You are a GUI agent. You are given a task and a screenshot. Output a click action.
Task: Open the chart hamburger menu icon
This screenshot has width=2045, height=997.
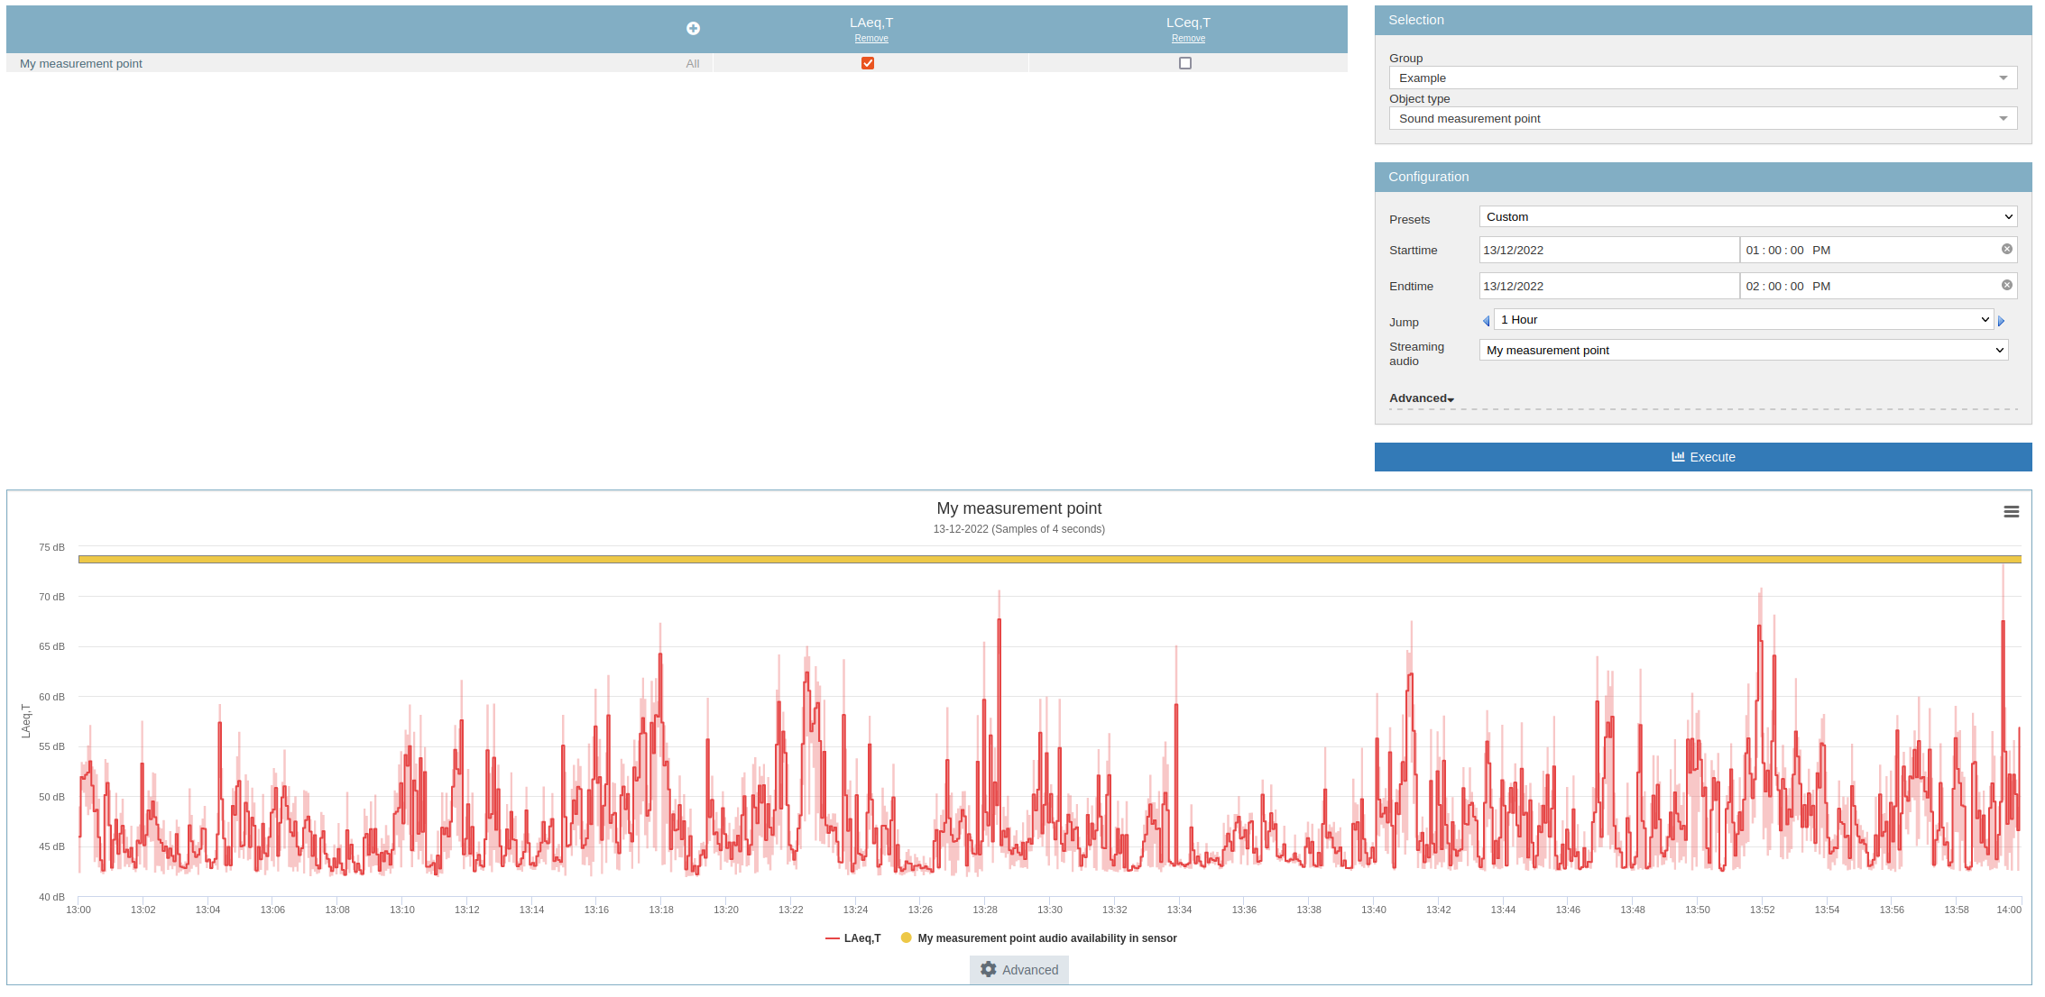tap(2011, 512)
